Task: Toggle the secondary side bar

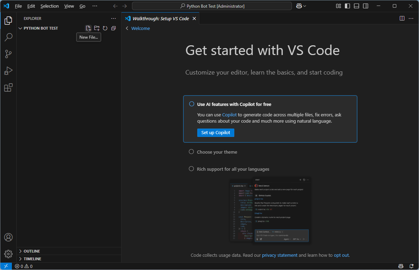Action: coord(366,6)
